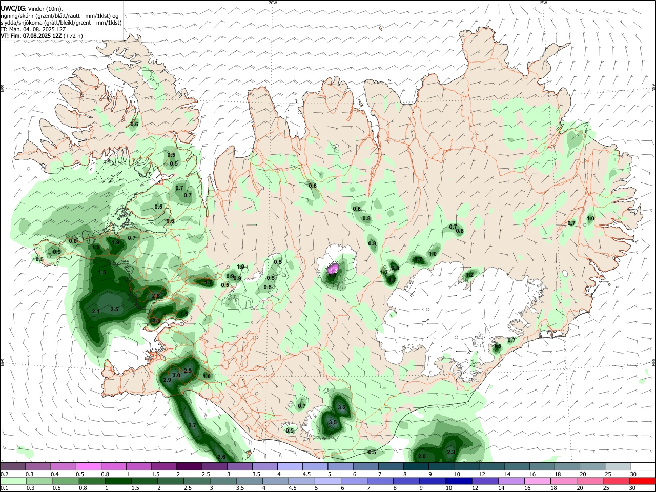Click the dark teal 8 mm snow swatch
This screenshot has width=656, height=492.
click(416, 467)
